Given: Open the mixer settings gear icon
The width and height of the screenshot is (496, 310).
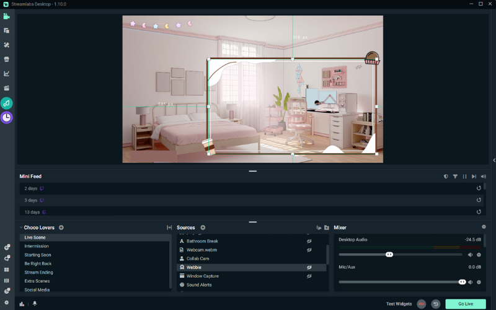Looking at the screenshot, I should click(484, 227).
